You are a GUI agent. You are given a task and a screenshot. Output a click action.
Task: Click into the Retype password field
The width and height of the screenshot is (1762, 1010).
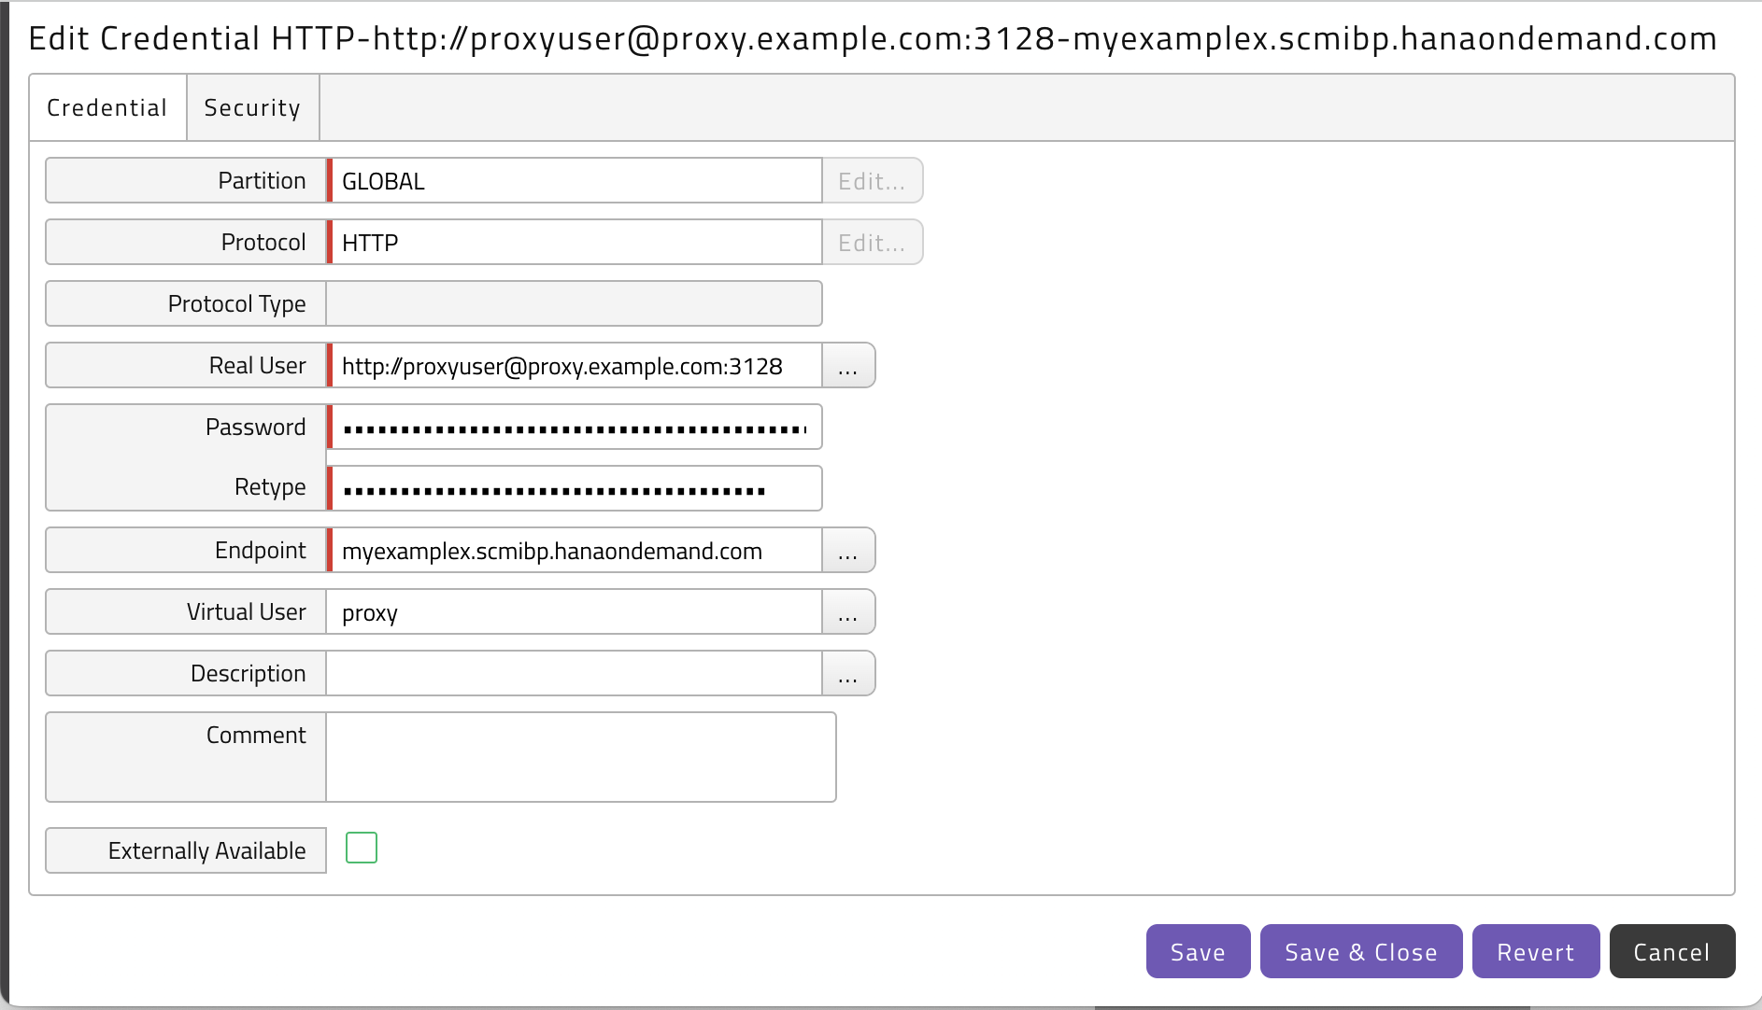point(575,488)
